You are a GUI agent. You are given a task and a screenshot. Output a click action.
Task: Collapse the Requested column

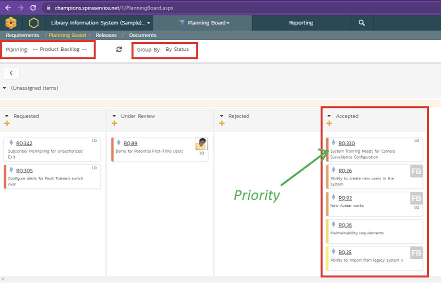(7, 116)
